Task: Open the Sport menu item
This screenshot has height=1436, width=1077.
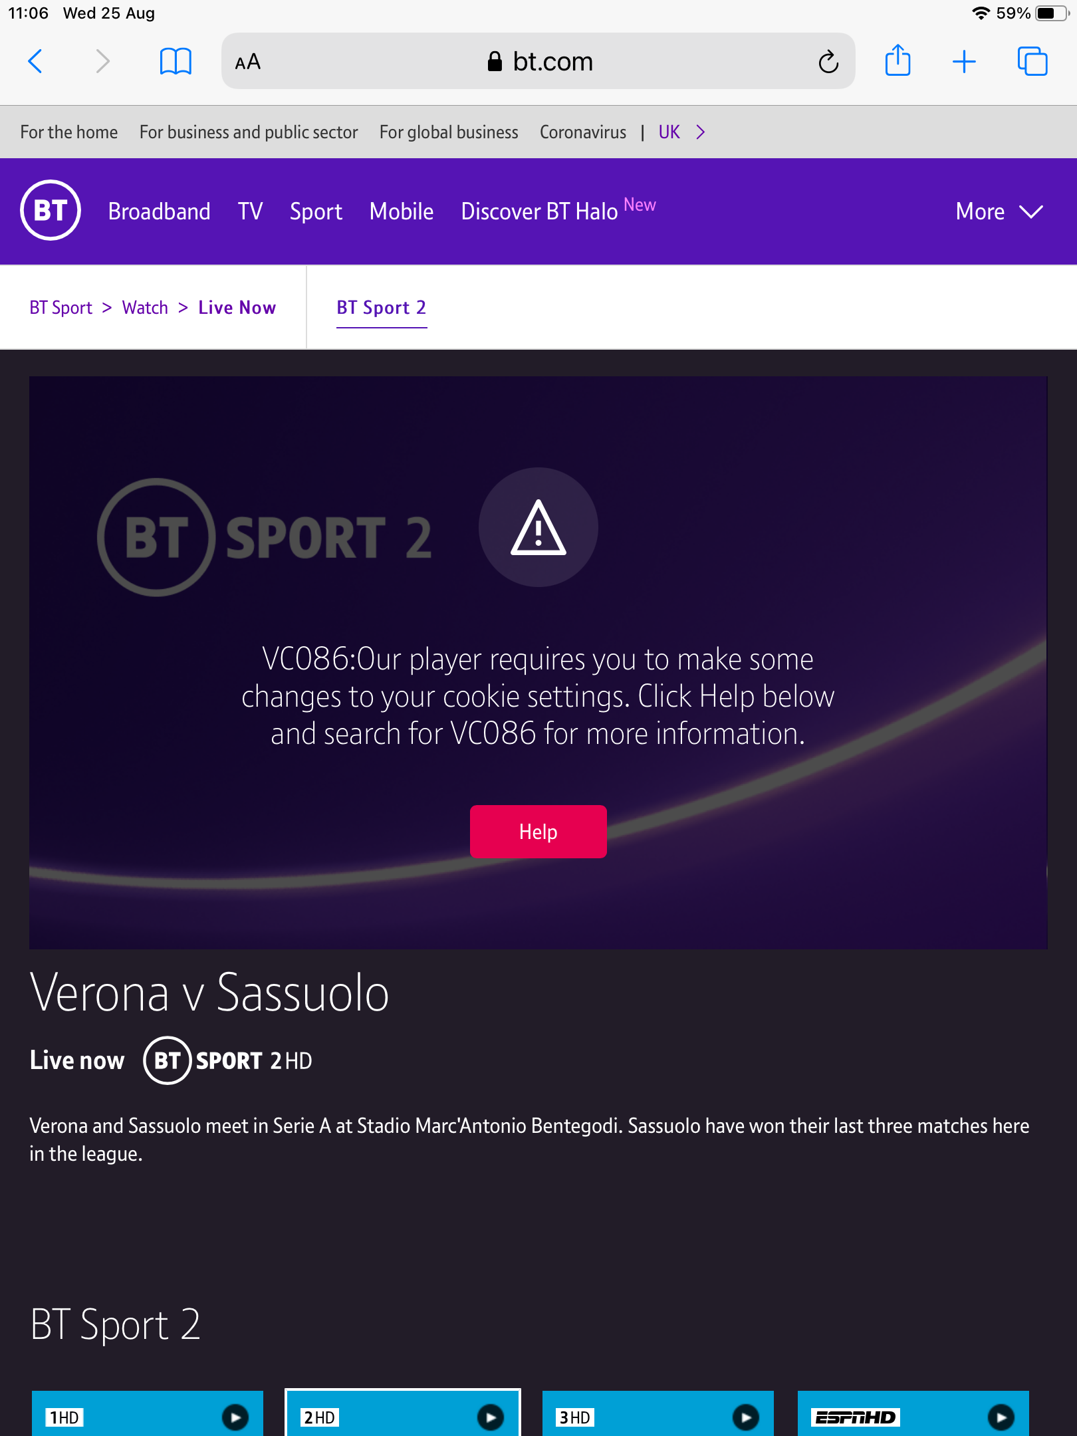Action: (x=316, y=211)
